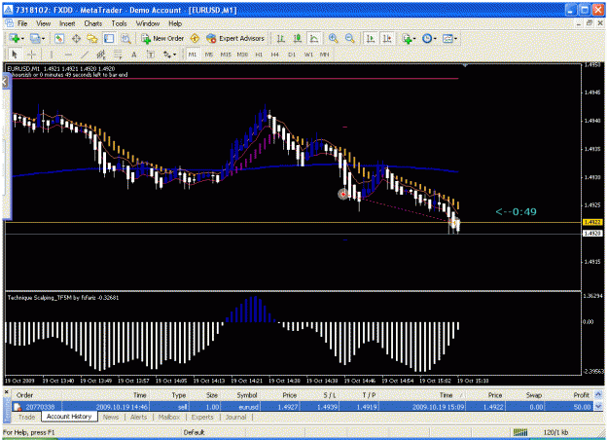Select the Vertical Line drawing tool

[52, 55]
